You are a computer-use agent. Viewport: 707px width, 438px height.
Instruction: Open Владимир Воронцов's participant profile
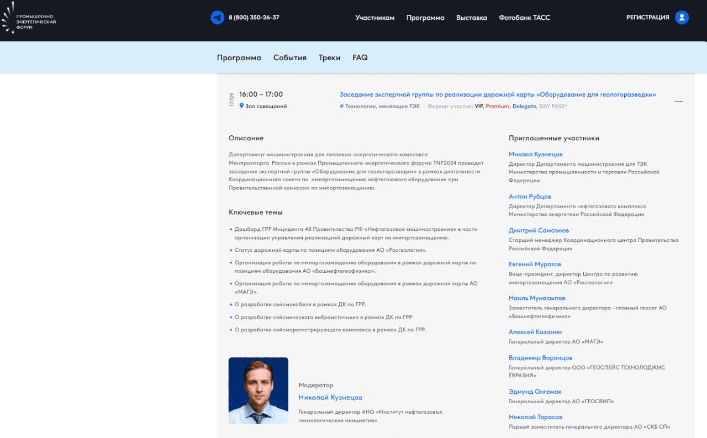coord(540,358)
